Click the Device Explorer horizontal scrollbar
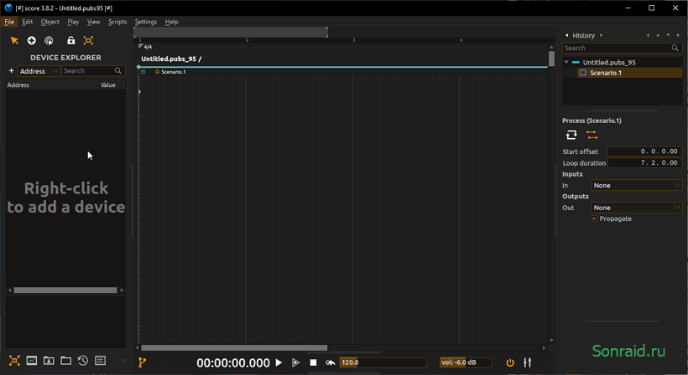 point(65,290)
